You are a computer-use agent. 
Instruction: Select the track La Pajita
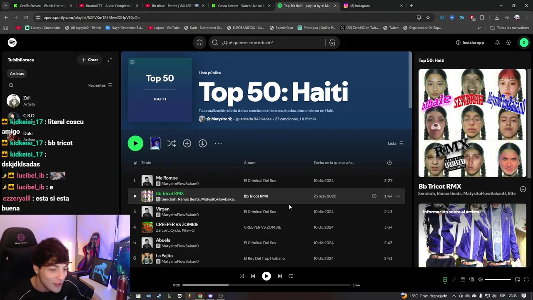(164, 256)
